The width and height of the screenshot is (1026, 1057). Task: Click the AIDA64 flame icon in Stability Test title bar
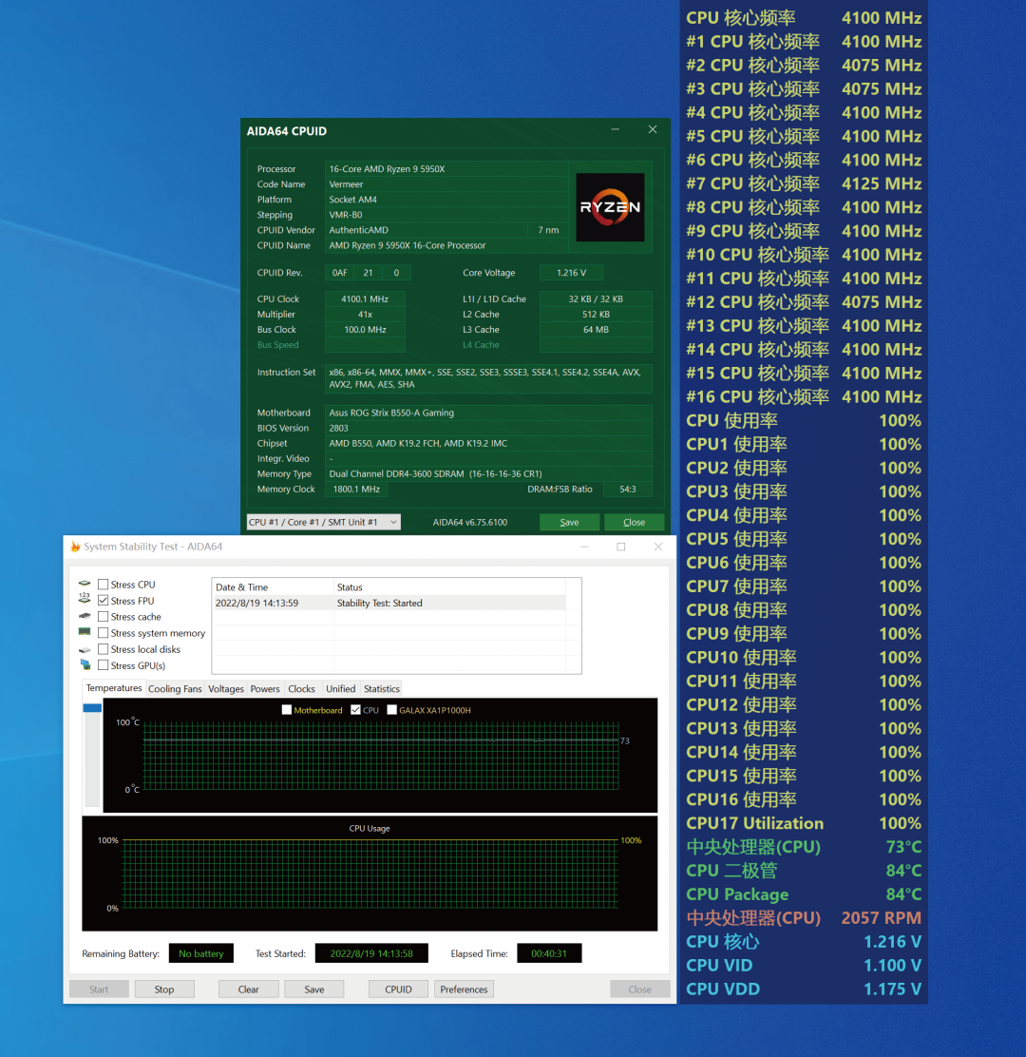pyautogui.click(x=75, y=547)
